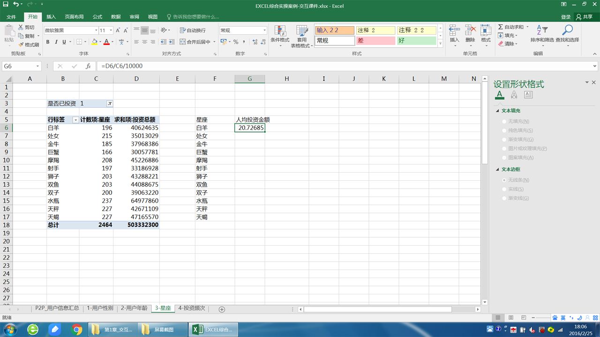The width and height of the screenshot is (600, 337).
Task: Click AutoSum (自动求和)
Action: click(511, 27)
